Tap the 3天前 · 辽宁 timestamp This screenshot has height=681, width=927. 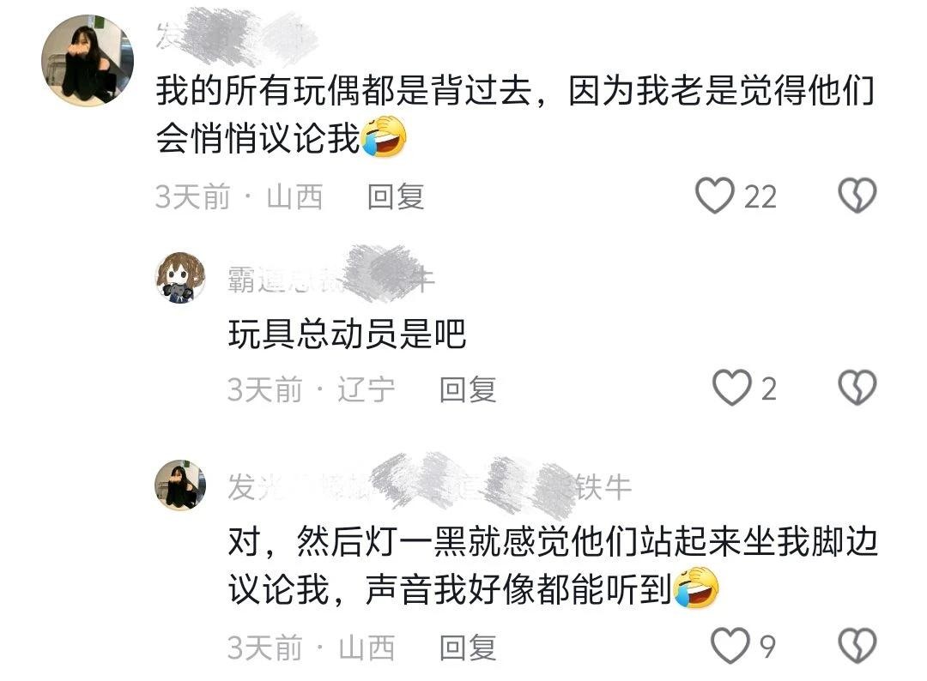pyautogui.click(x=312, y=390)
